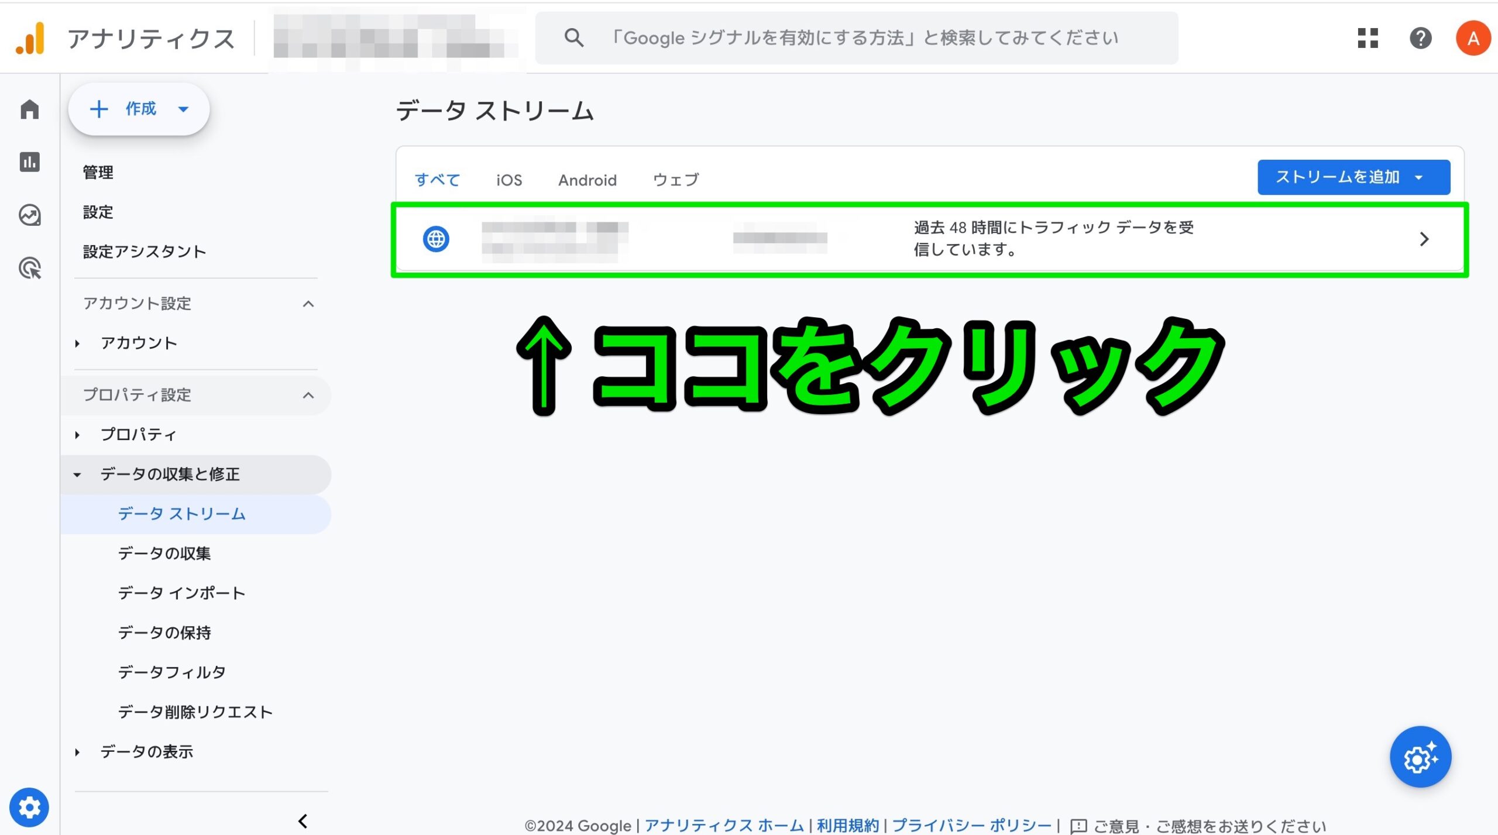Expand the Property tree item
Image resolution: width=1498 pixels, height=835 pixels.
[x=77, y=435]
